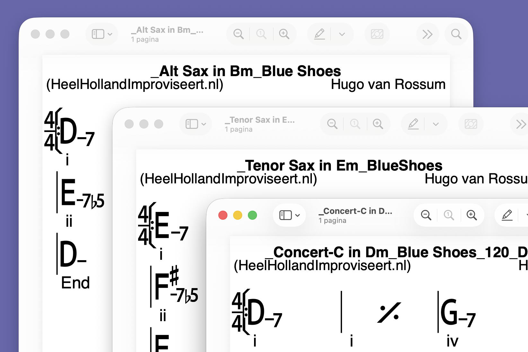Click 'Hugo van Rossum' in Alt Sax document
528x352 pixels.
388,84
